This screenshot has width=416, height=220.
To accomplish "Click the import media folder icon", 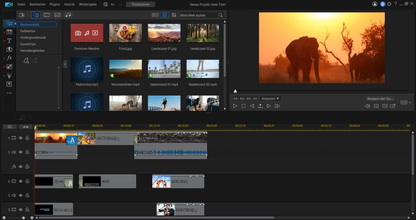I will coord(21,15).
